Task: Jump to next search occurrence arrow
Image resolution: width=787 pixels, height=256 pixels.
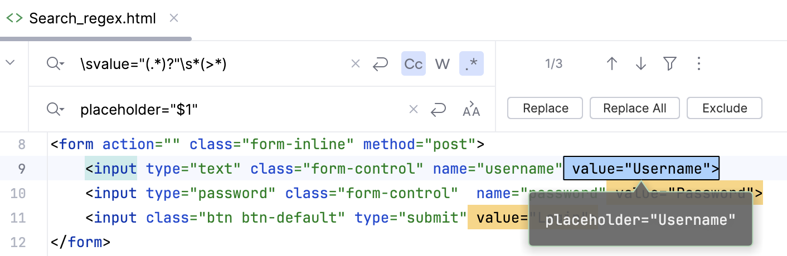Action: (641, 64)
